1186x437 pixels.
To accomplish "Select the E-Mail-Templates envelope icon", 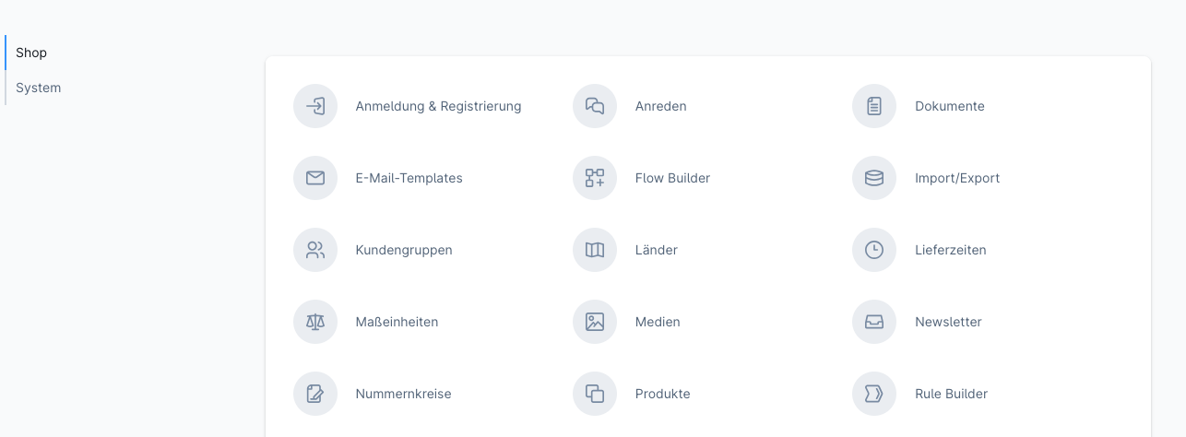I will pos(315,178).
